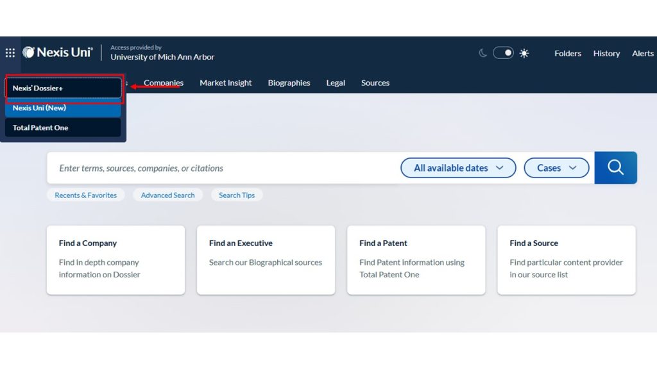Open the Find a Patent card
The width and height of the screenshot is (657, 369).
[x=416, y=260]
